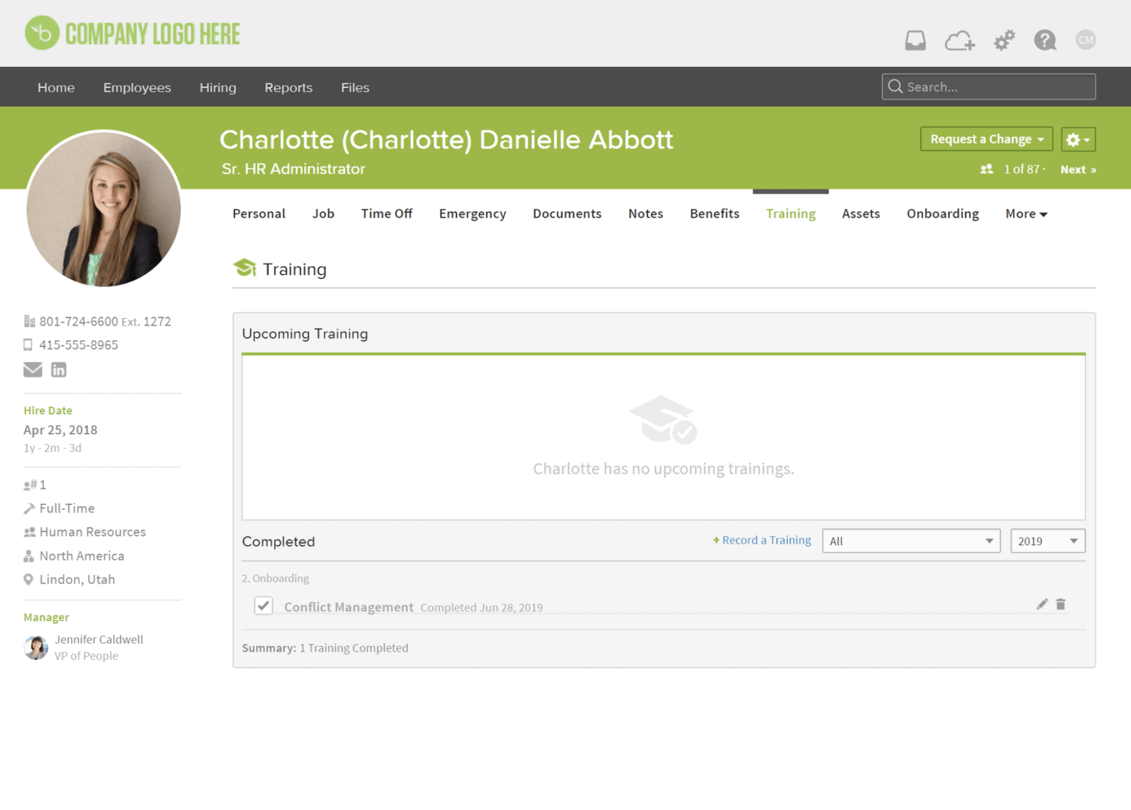
Task: Open the inbox tray icon
Action: (x=915, y=40)
